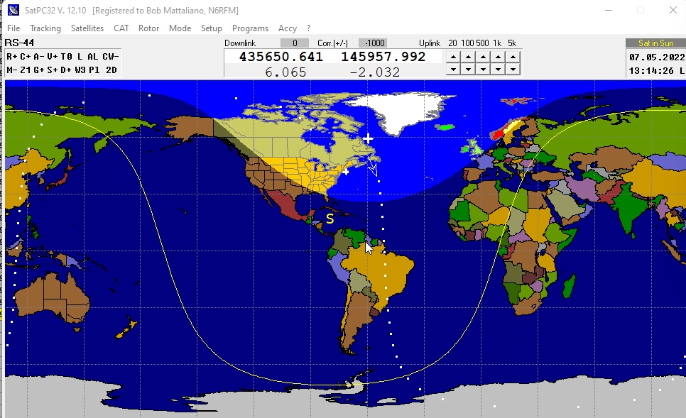Click the Corr.(+/-) value -1000
Image resolution: width=686 pixels, height=418 pixels.
click(374, 43)
